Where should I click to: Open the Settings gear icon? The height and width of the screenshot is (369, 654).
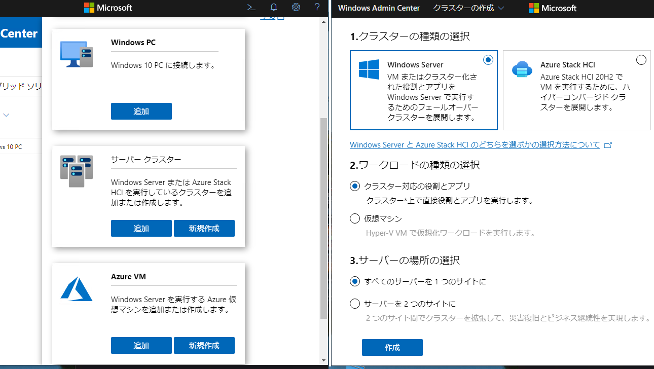click(296, 7)
